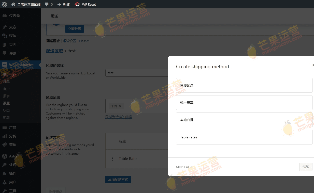The height and width of the screenshot is (193, 314).
Task: Open WP Reset icon in admin bar
Action: click(77, 4)
